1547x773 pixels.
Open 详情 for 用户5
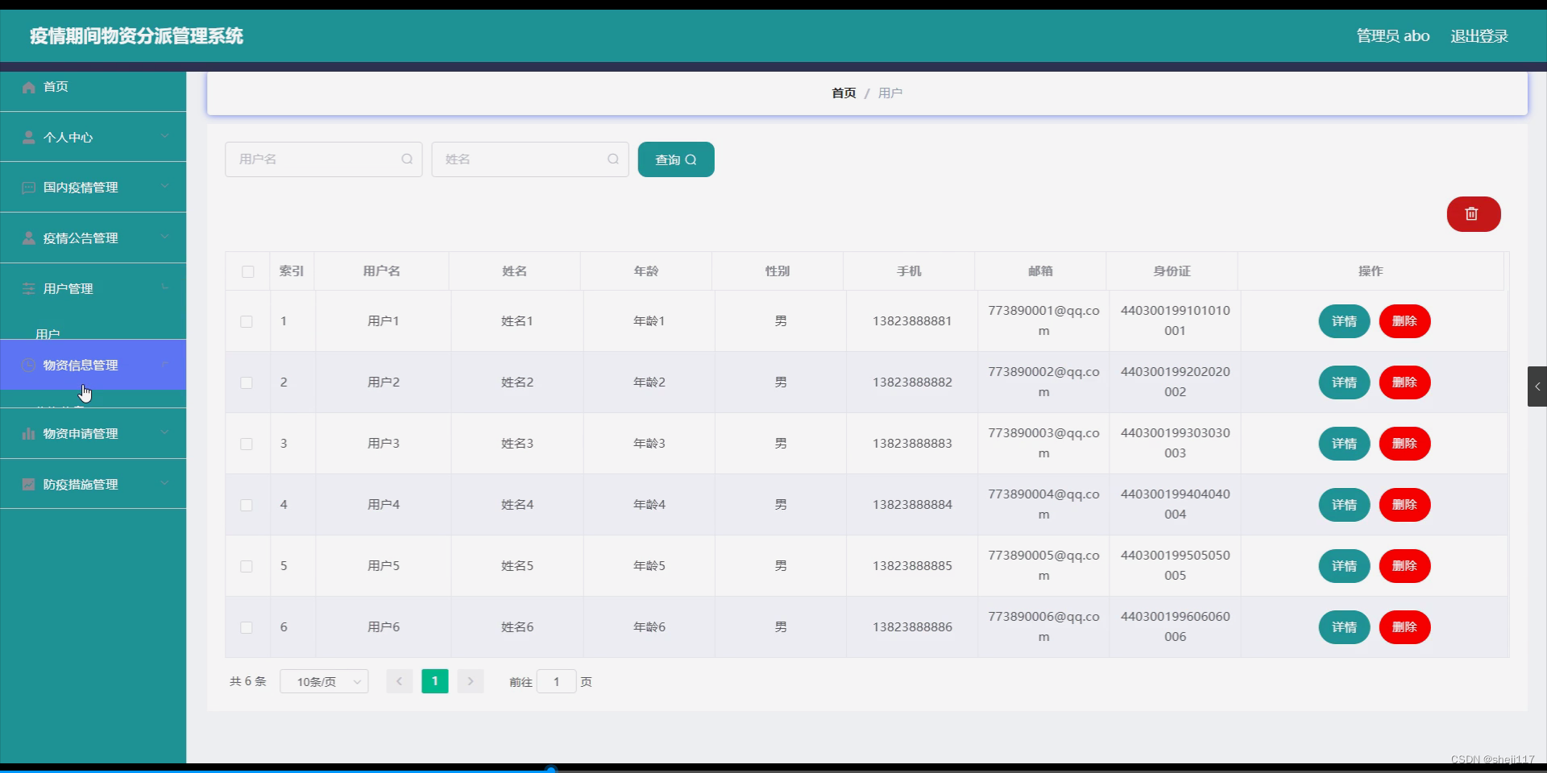pyautogui.click(x=1344, y=566)
